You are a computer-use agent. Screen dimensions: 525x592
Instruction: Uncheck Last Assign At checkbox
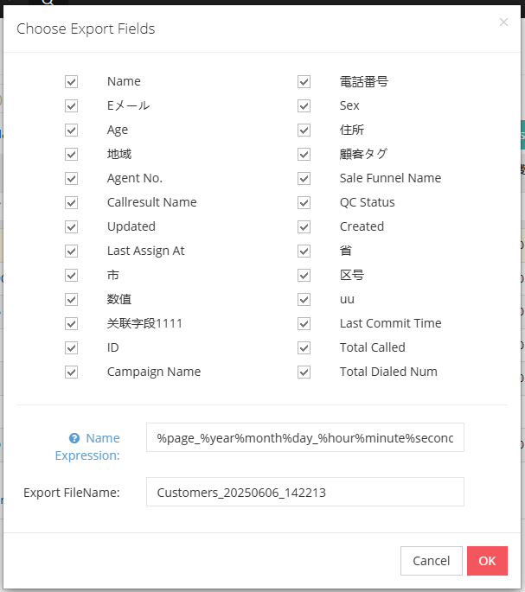(71, 251)
